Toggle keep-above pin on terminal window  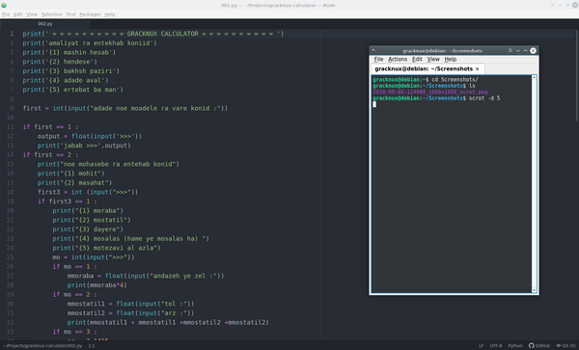510,50
